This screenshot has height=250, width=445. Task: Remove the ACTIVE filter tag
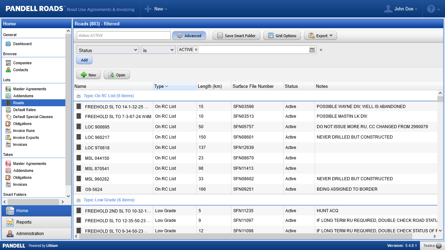tap(196, 50)
